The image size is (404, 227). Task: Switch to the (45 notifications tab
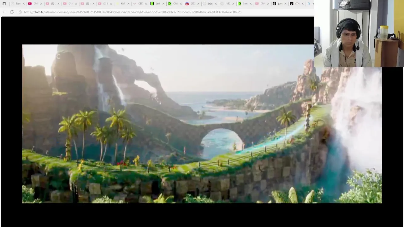click(193, 3)
